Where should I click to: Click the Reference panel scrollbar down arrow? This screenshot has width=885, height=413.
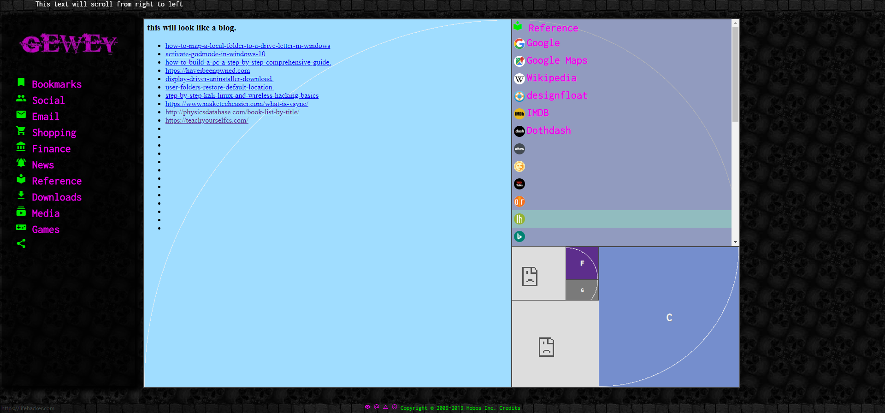(735, 242)
